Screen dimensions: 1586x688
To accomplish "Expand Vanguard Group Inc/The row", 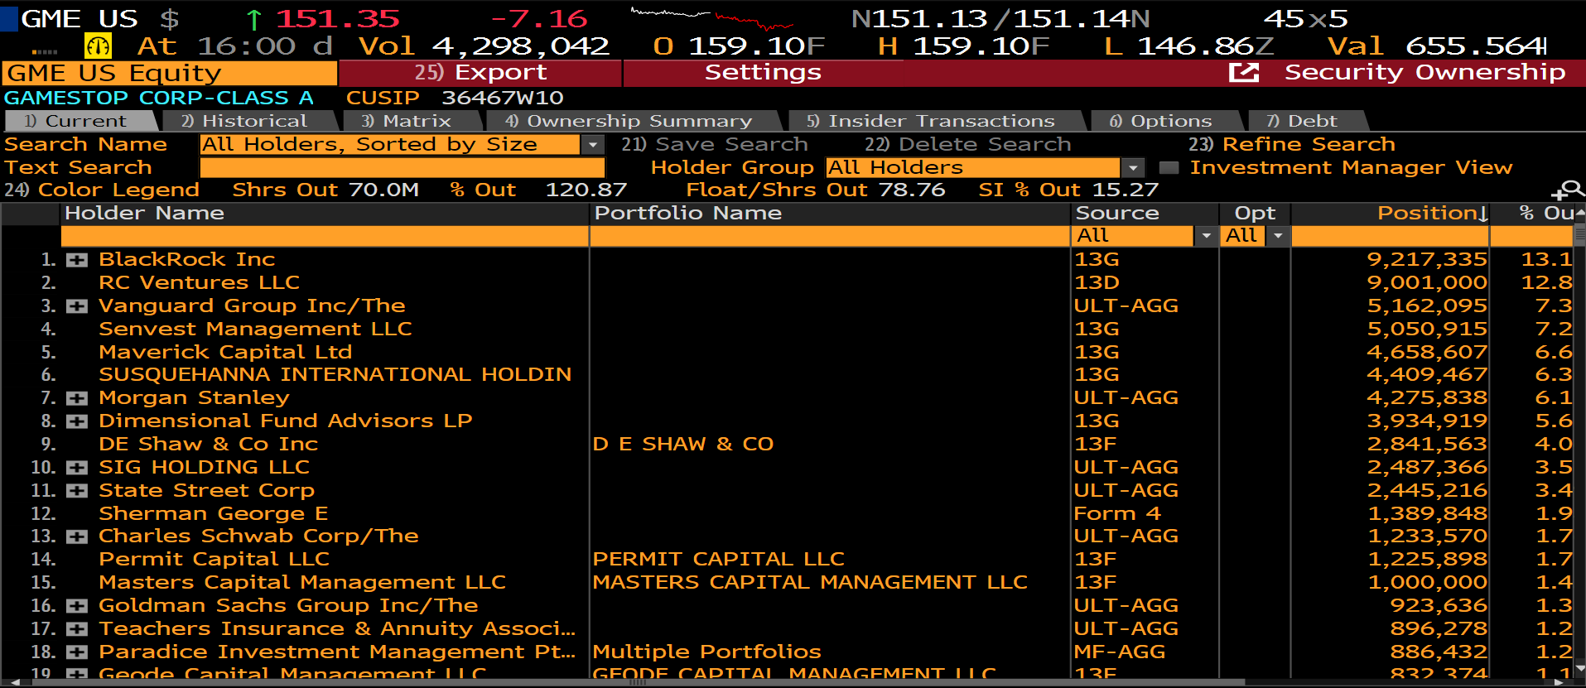I will (x=77, y=306).
